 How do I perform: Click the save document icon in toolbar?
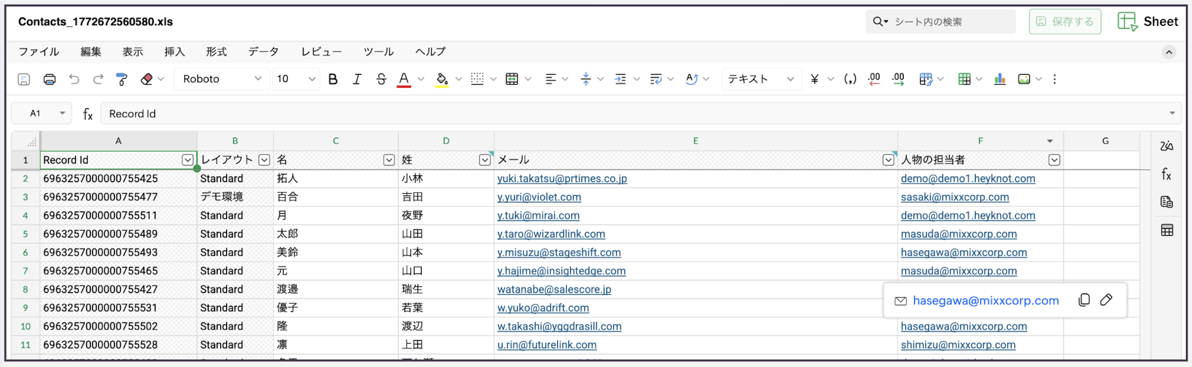click(23, 79)
